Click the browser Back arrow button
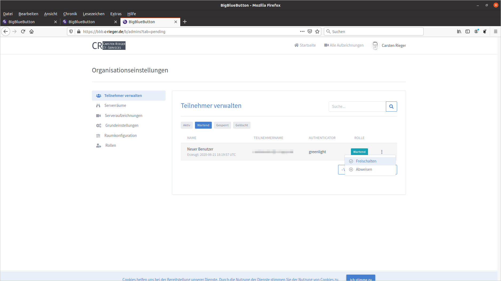 tap(6, 31)
